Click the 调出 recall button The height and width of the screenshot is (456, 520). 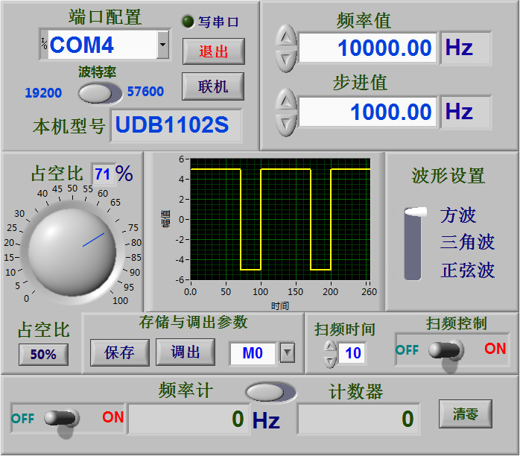(186, 352)
